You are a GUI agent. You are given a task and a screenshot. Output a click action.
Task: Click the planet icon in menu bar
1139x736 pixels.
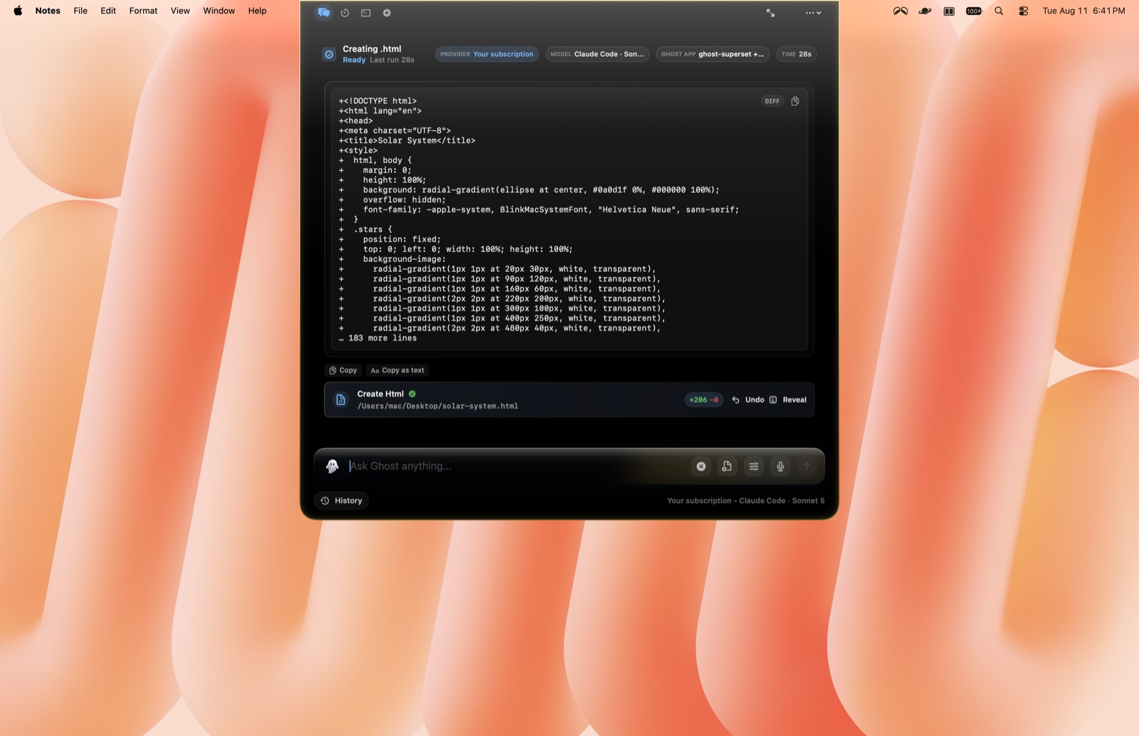[925, 11]
